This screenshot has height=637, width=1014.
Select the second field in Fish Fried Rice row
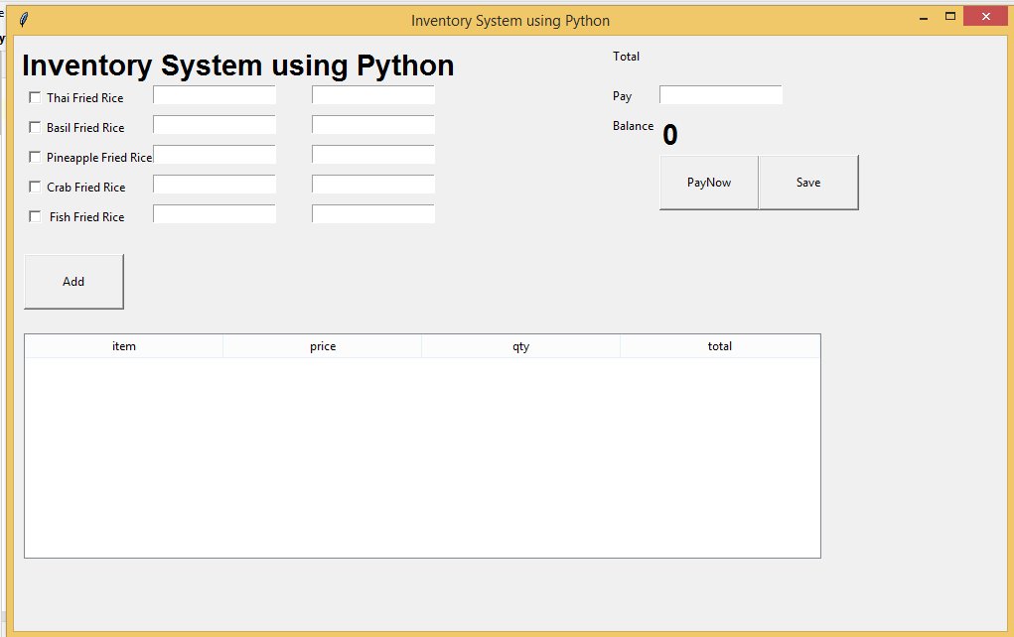point(373,214)
